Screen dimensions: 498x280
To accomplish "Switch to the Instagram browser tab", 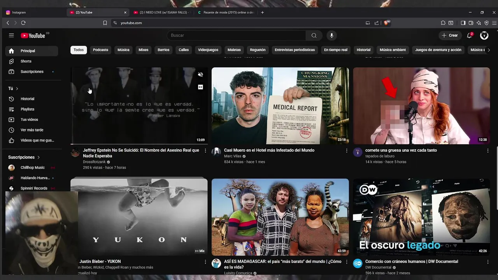I will [x=34, y=12].
